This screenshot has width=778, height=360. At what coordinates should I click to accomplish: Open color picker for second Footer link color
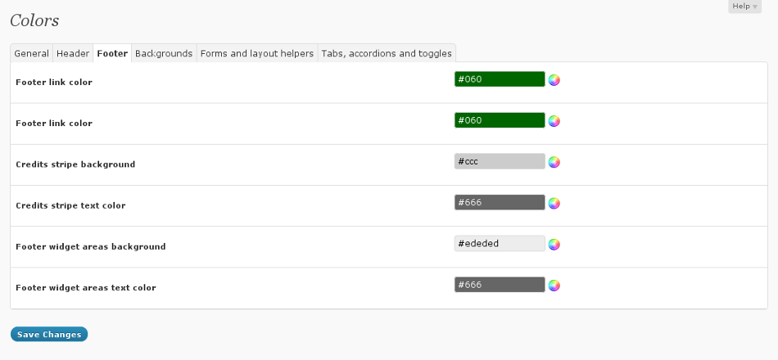pos(554,121)
